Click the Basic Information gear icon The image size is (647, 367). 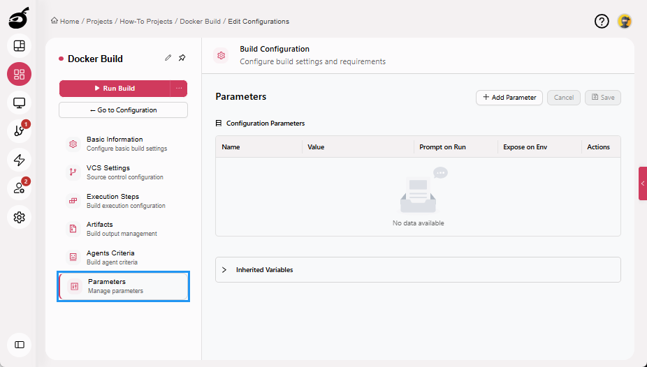73,144
